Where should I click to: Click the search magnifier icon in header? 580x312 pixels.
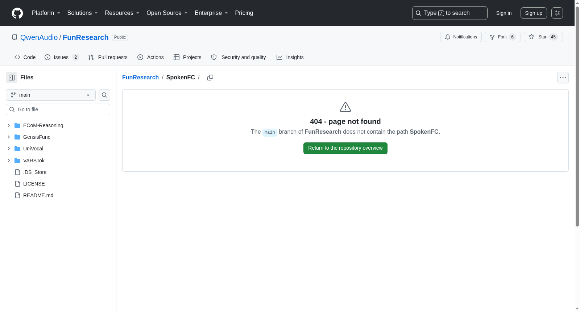(418, 13)
